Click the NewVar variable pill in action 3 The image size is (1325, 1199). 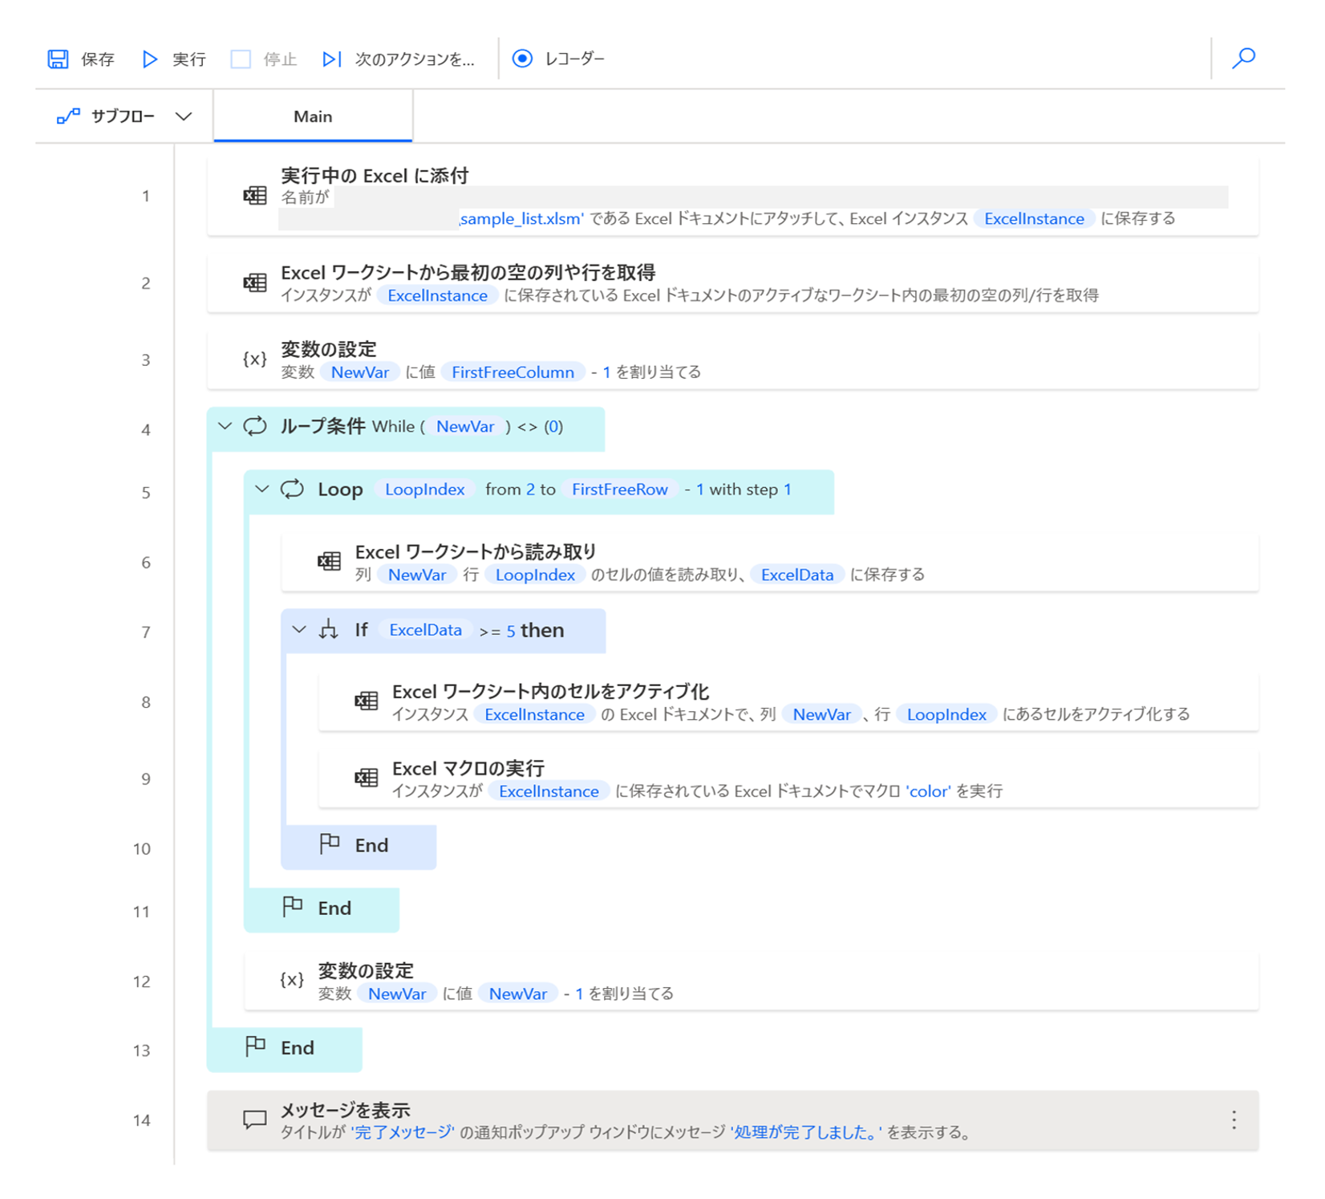pyautogui.click(x=359, y=372)
